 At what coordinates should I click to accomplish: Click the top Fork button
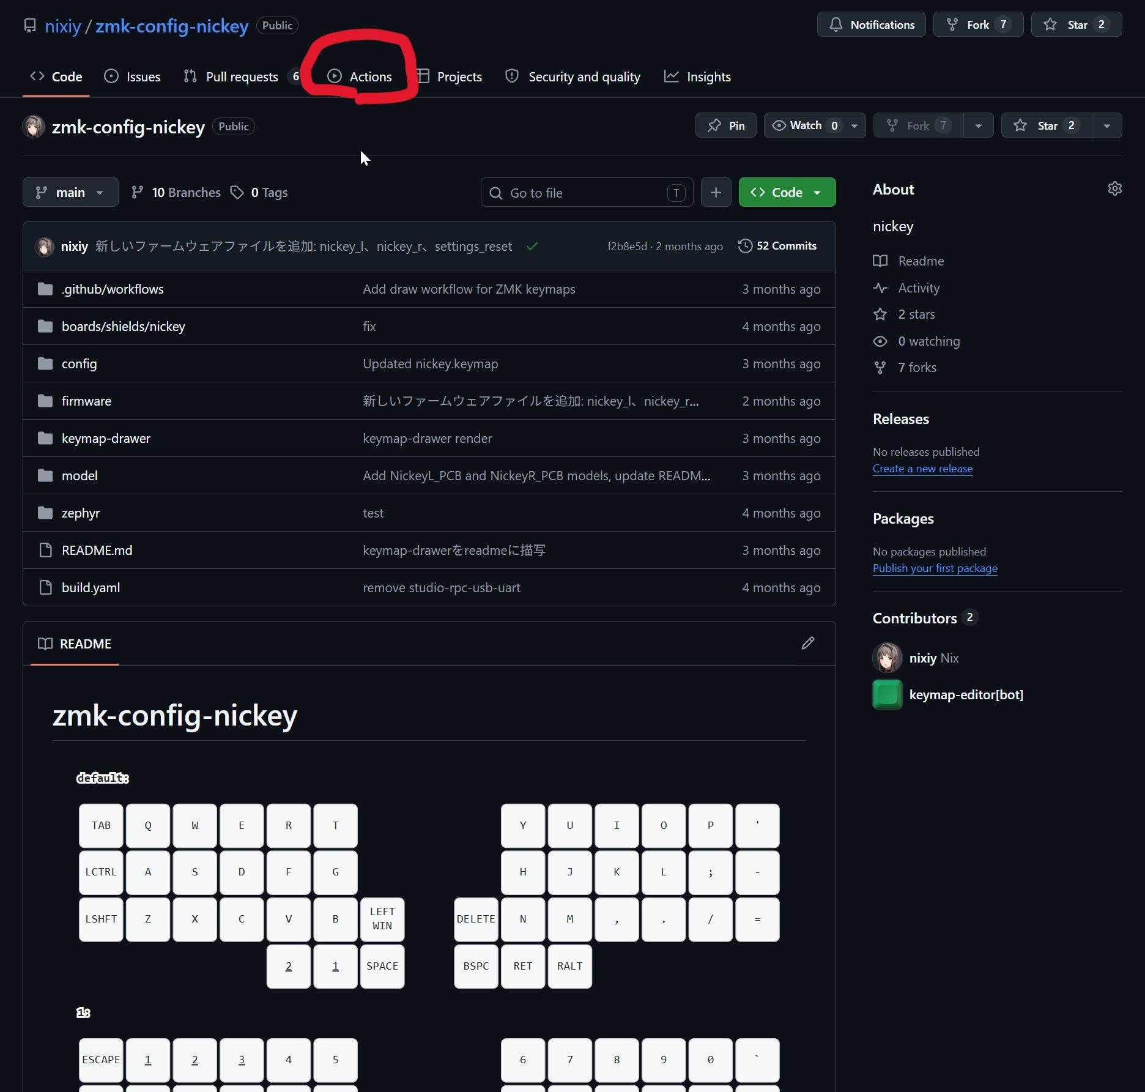[978, 24]
